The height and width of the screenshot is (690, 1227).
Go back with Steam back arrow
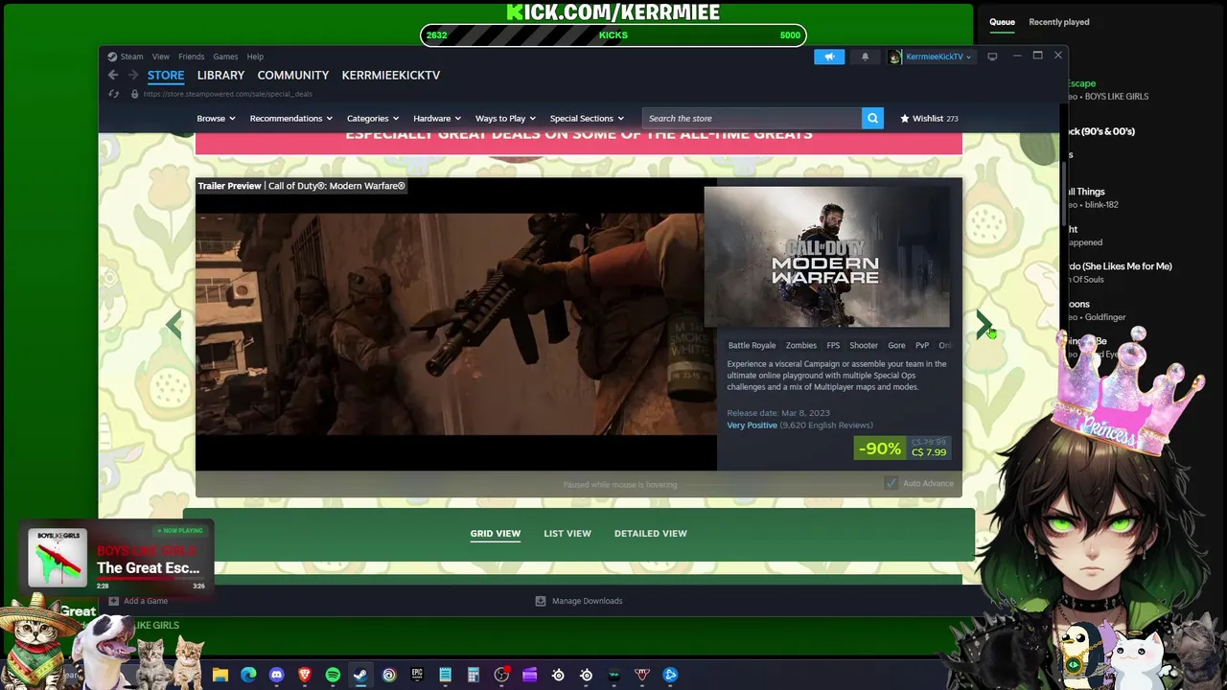pyautogui.click(x=113, y=75)
